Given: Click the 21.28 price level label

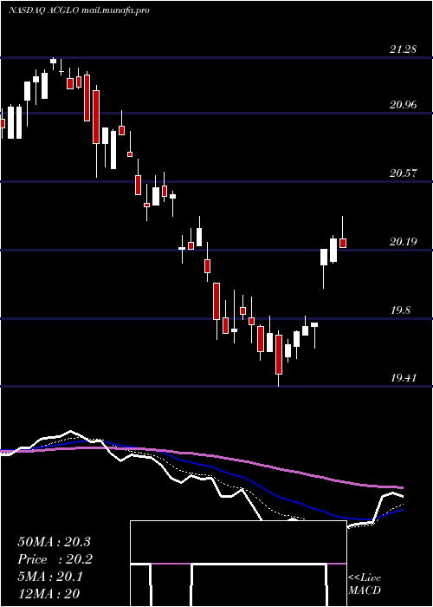Looking at the screenshot, I should [404, 49].
